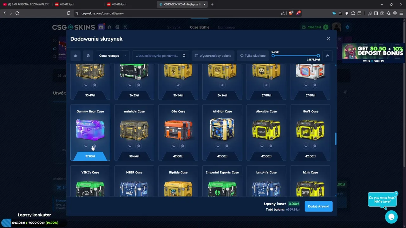The height and width of the screenshot is (228, 406).
Task: Open the browser hamburger menu
Action: pyautogui.click(x=401, y=13)
